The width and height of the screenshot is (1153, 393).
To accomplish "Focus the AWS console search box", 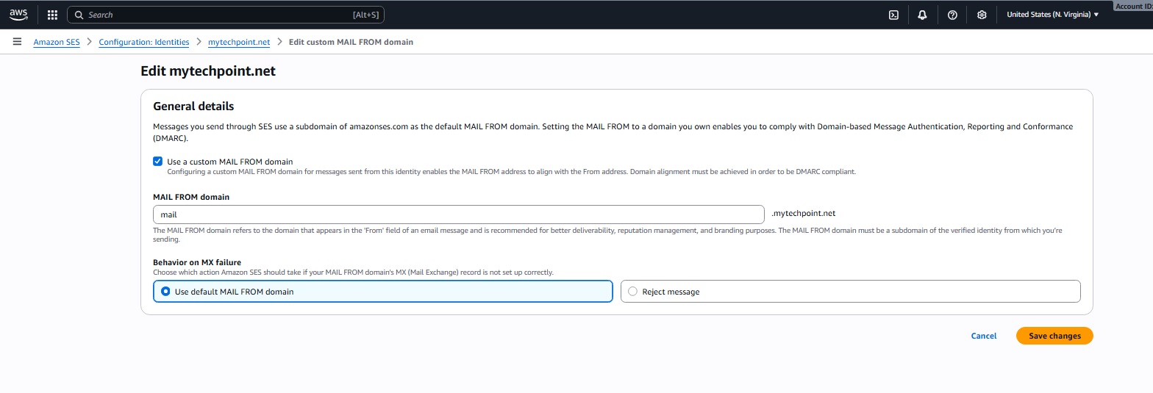I will (226, 15).
